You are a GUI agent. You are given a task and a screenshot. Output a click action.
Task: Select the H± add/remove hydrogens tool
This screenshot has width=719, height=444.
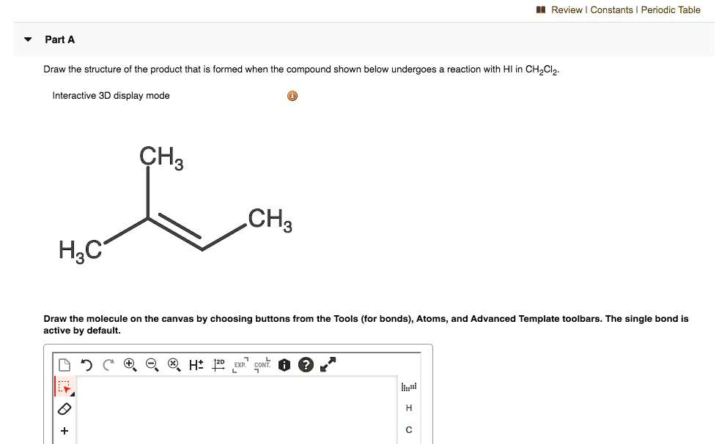tap(195, 364)
